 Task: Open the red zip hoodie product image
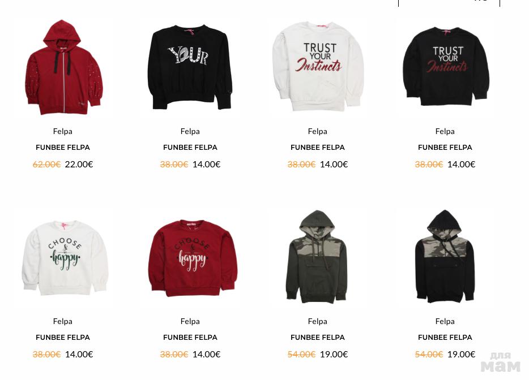point(63,67)
